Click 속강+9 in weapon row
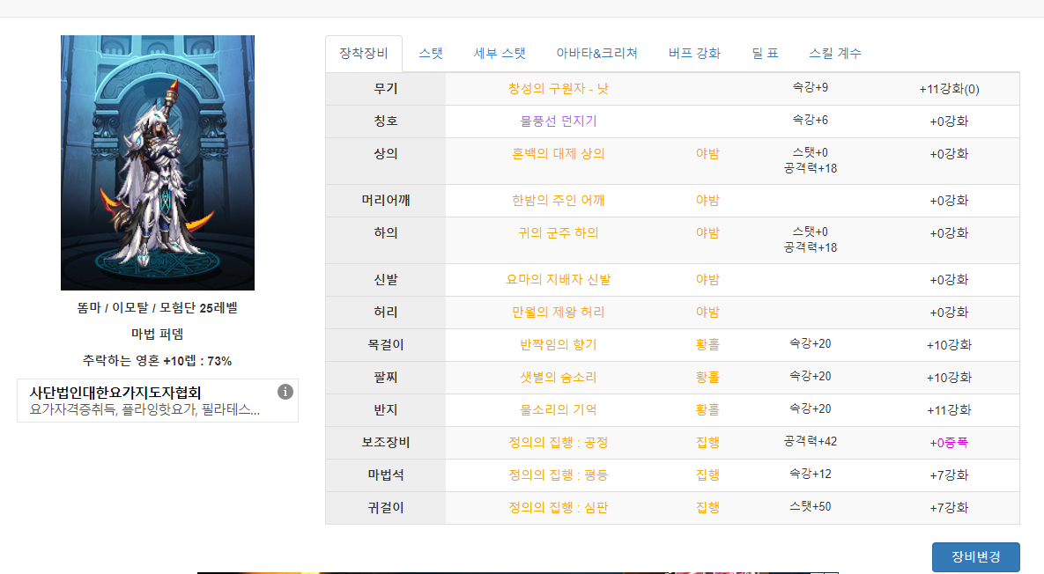Screen dimensions: 1044x574 (811, 87)
